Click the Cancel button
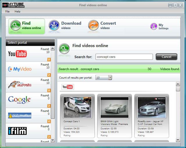The width and height of the screenshot is (186, 148). (167, 57)
